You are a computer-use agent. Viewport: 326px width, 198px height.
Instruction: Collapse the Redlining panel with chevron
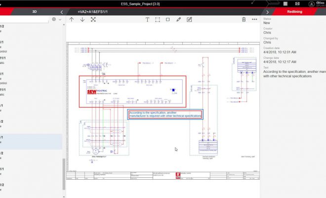click(x=267, y=11)
